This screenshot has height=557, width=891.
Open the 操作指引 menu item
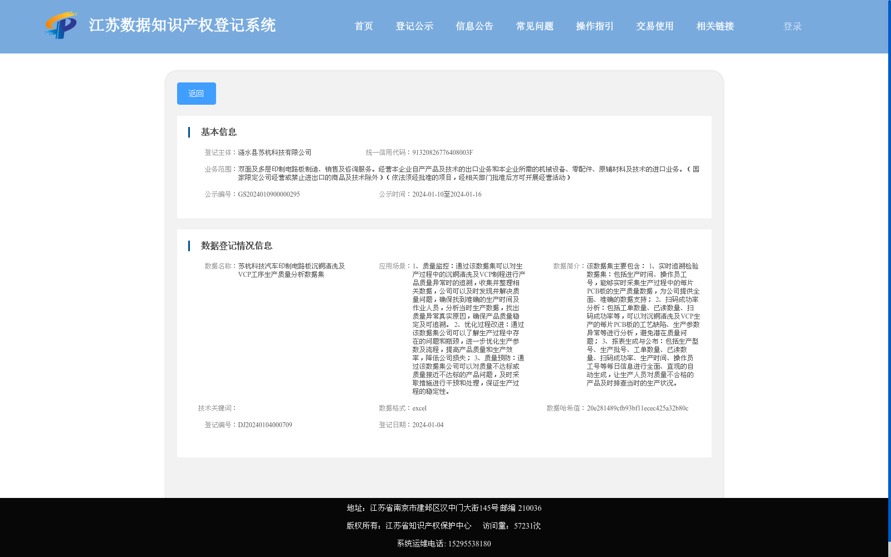[595, 26]
